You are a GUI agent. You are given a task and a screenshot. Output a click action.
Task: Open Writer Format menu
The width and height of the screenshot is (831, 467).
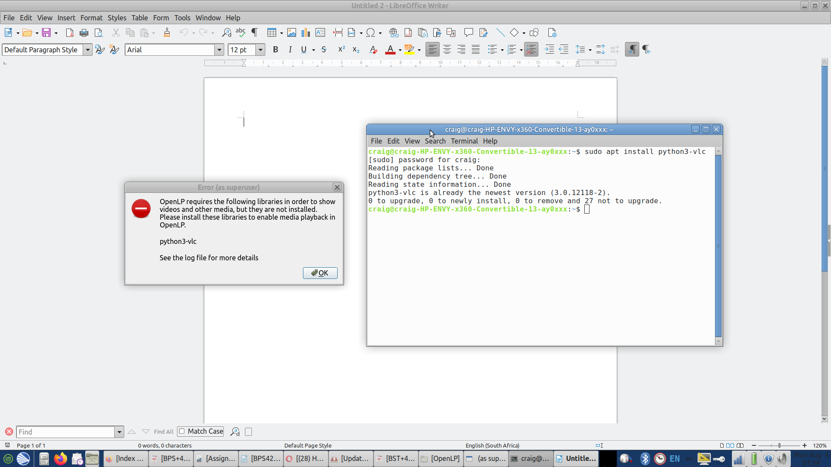coord(91,18)
